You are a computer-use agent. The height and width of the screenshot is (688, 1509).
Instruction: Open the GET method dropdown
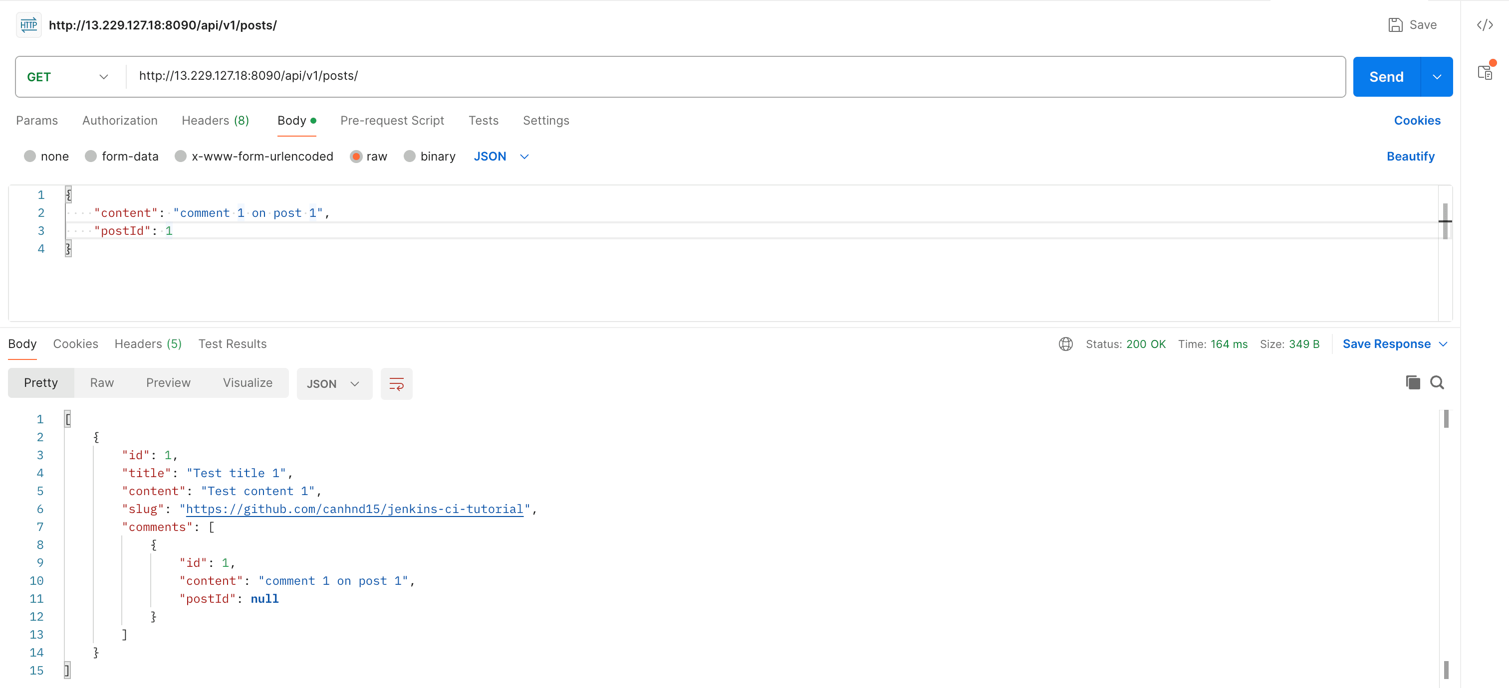[68, 77]
